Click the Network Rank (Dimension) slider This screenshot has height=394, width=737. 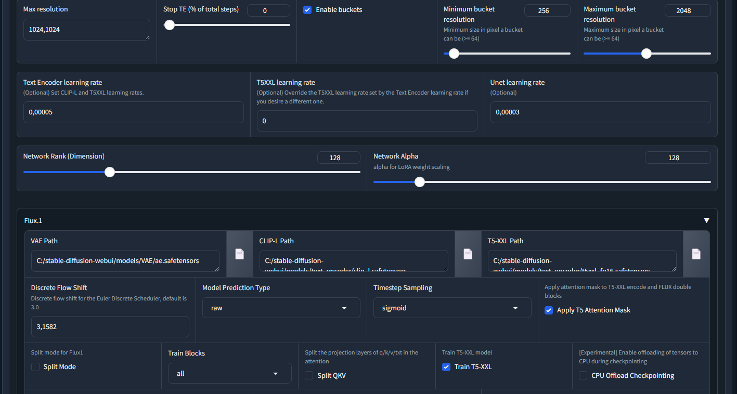(x=192, y=172)
